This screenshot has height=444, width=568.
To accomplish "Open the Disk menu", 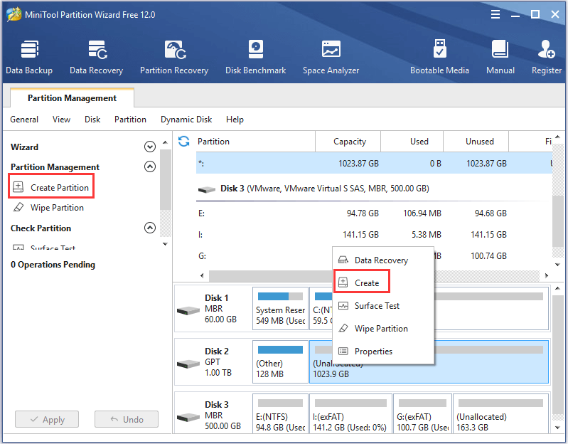I will (92, 120).
